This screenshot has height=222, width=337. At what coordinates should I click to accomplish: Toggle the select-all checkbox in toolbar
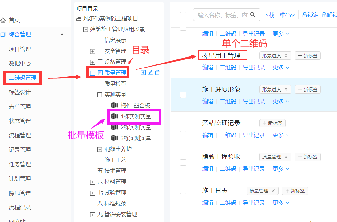click(x=183, y=15)
